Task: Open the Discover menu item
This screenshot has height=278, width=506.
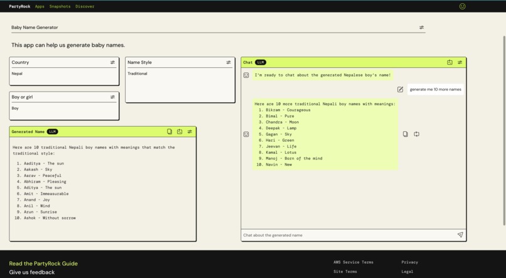Action: coord(85,6)
